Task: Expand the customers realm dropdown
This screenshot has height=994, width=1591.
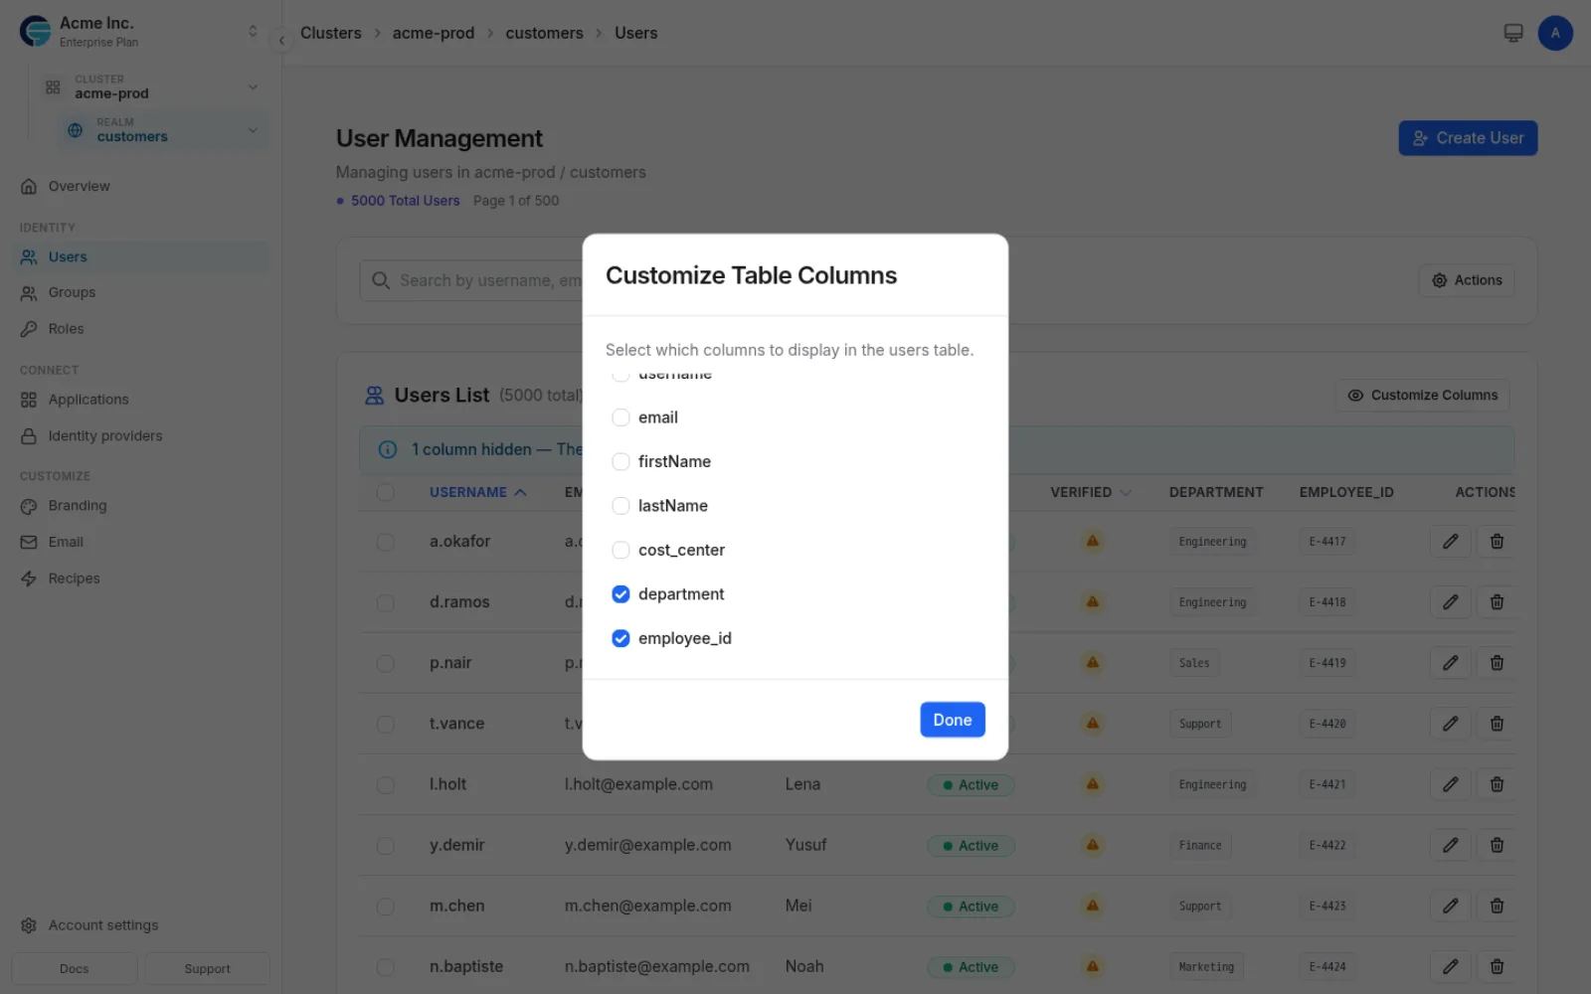Action: pyautogui.click(x=253, y=130)
